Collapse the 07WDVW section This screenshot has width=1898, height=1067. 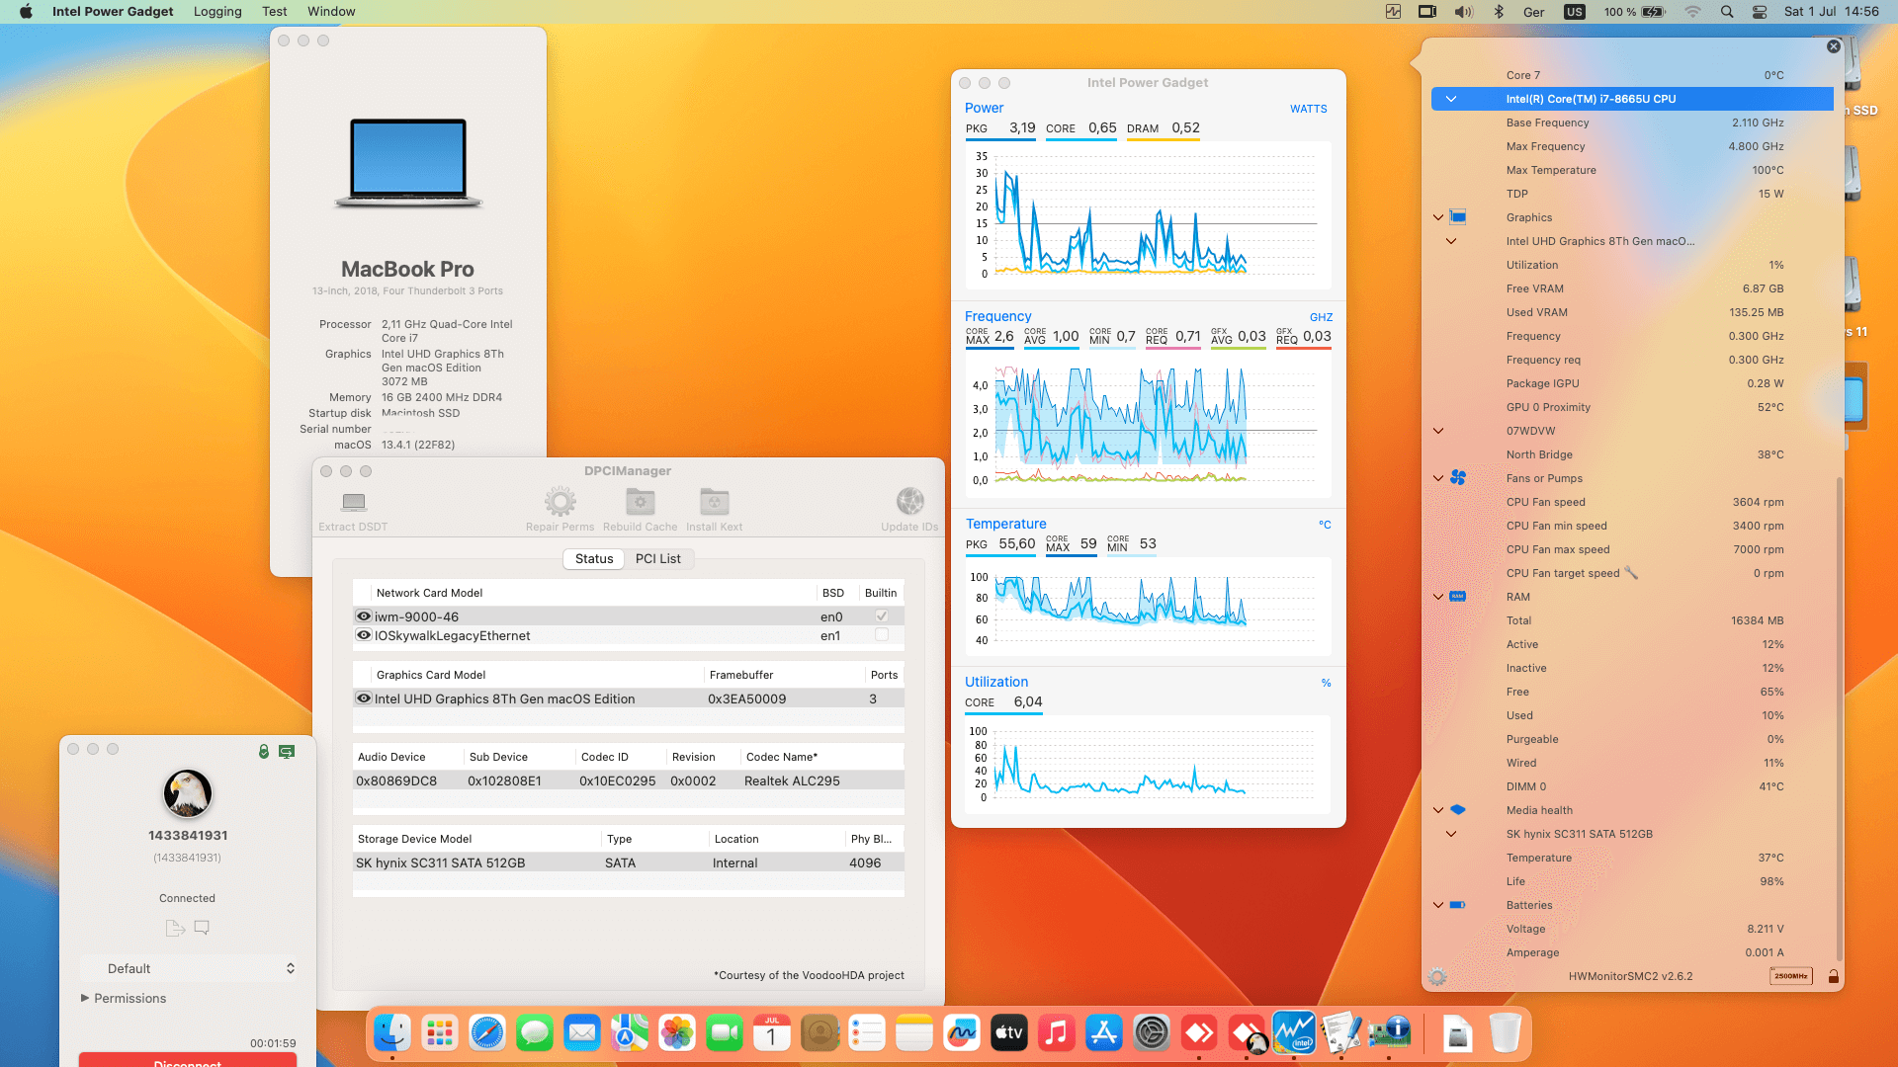[x=1438, y=431]
